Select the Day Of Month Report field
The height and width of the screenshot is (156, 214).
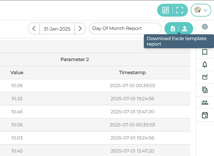click(125, 28)
